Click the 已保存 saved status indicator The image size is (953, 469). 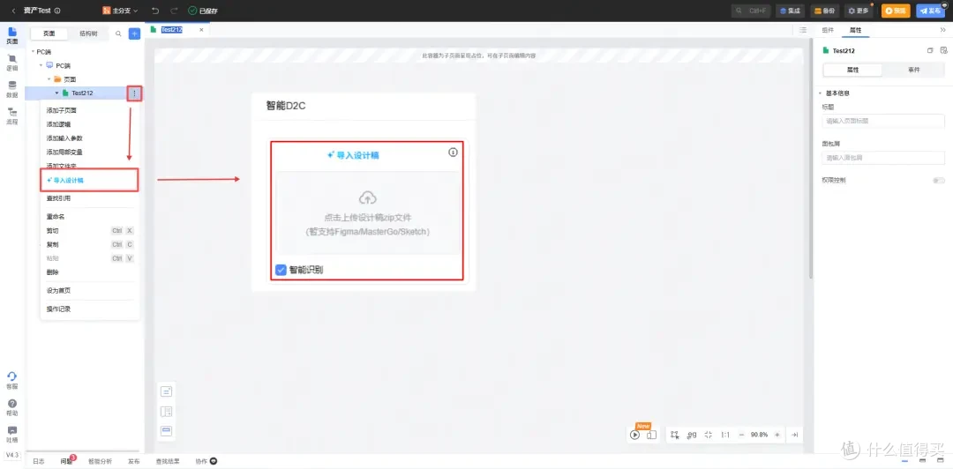pos(203,11)
